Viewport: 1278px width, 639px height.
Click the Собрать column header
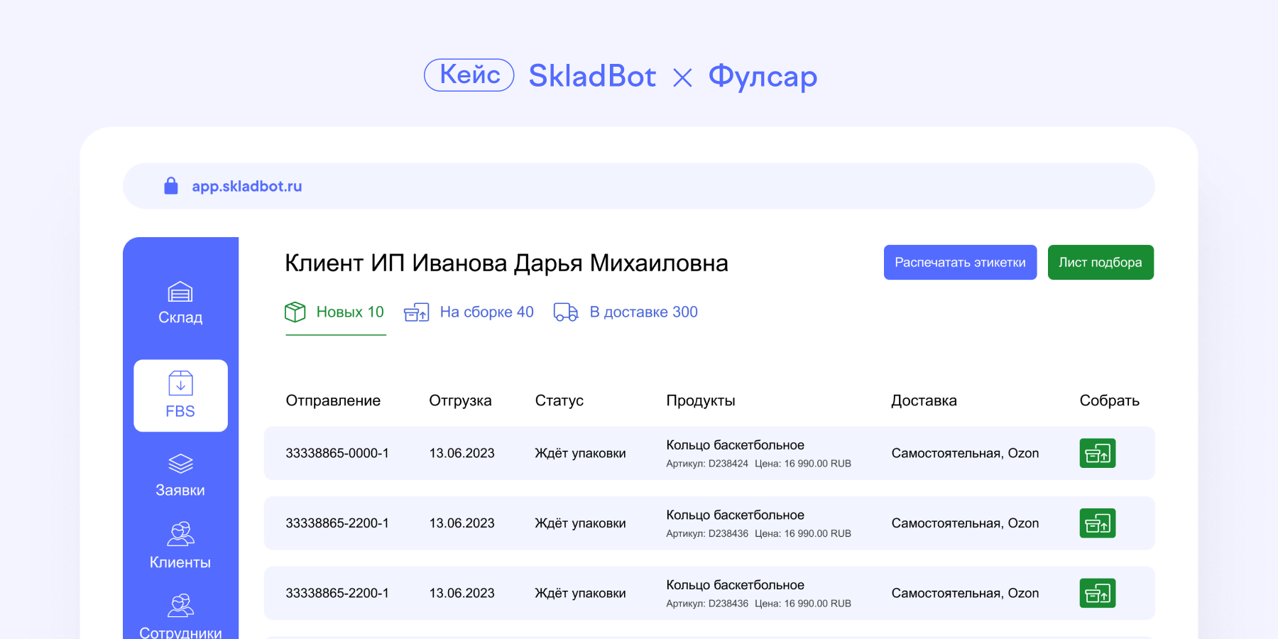[x=1109, y=400]
